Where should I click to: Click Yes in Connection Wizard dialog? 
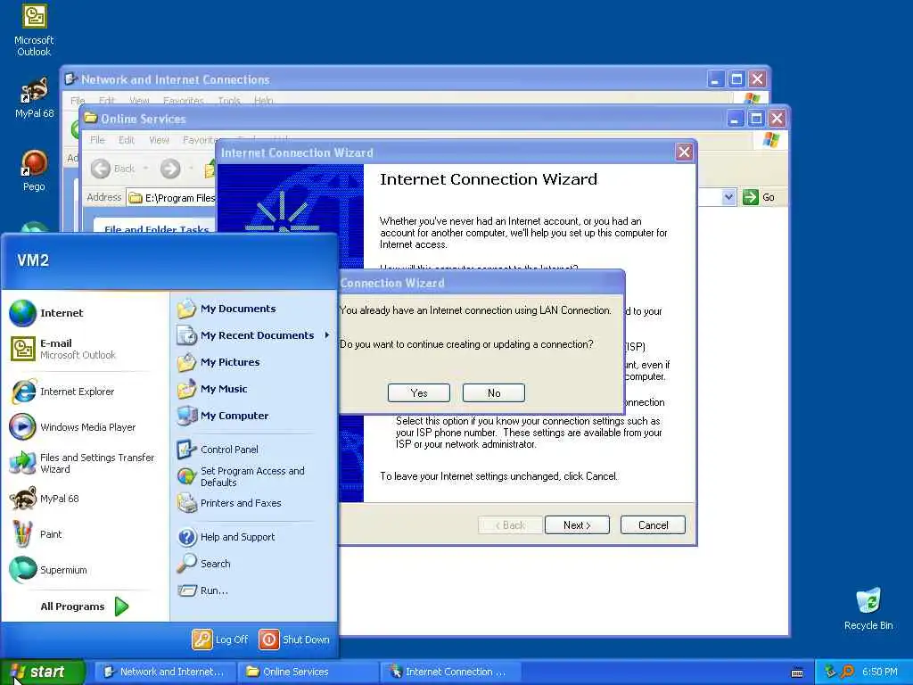point(419,392)
